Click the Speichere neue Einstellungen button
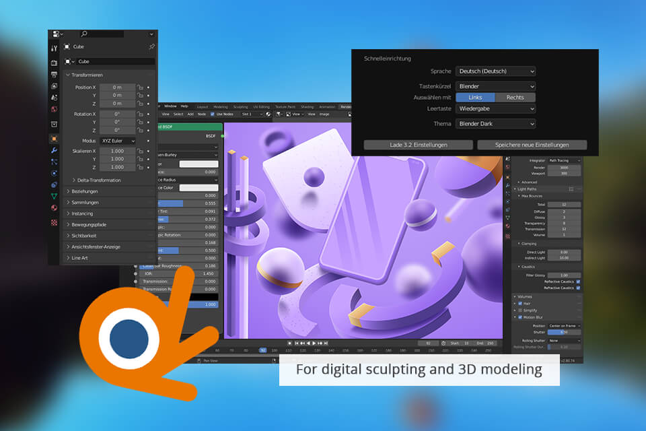This screenshot has width=646, height=431. (532, 145)
